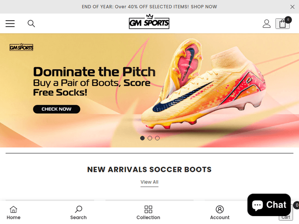Select the first carousel slide dot
The height and width of the screenshot is (224, 299).
pos(142,138)
